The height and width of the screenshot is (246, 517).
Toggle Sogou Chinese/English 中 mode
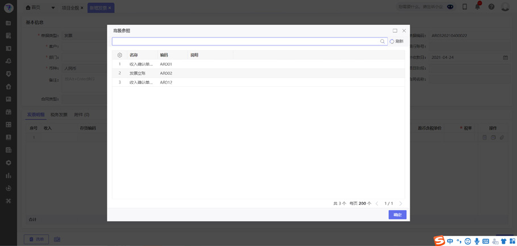click(450, 241)
